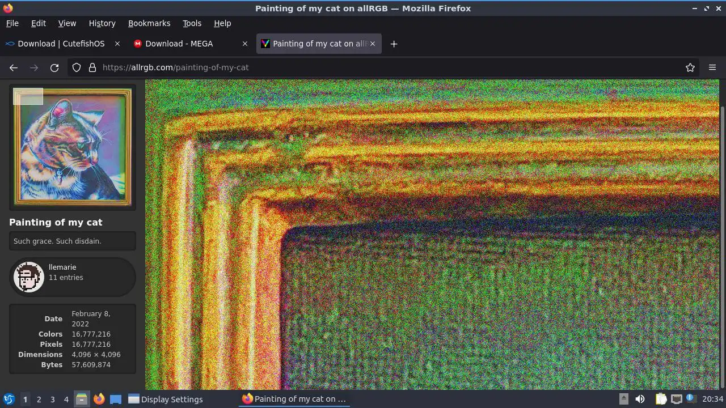Switch to workspace 3
Viewport: 726px width, 408px height.
click(x=52, y=399)
